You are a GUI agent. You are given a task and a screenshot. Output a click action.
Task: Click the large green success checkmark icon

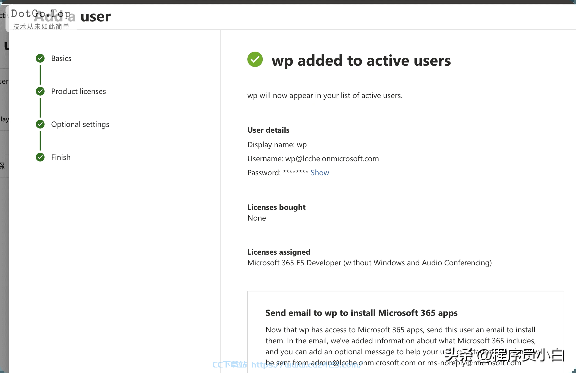255,59
